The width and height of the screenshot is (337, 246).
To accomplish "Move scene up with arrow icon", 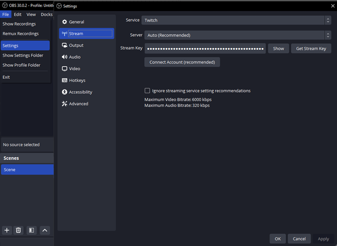I will [45, 231].
